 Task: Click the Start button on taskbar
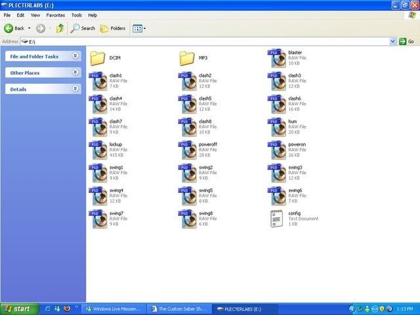point(18,308)
